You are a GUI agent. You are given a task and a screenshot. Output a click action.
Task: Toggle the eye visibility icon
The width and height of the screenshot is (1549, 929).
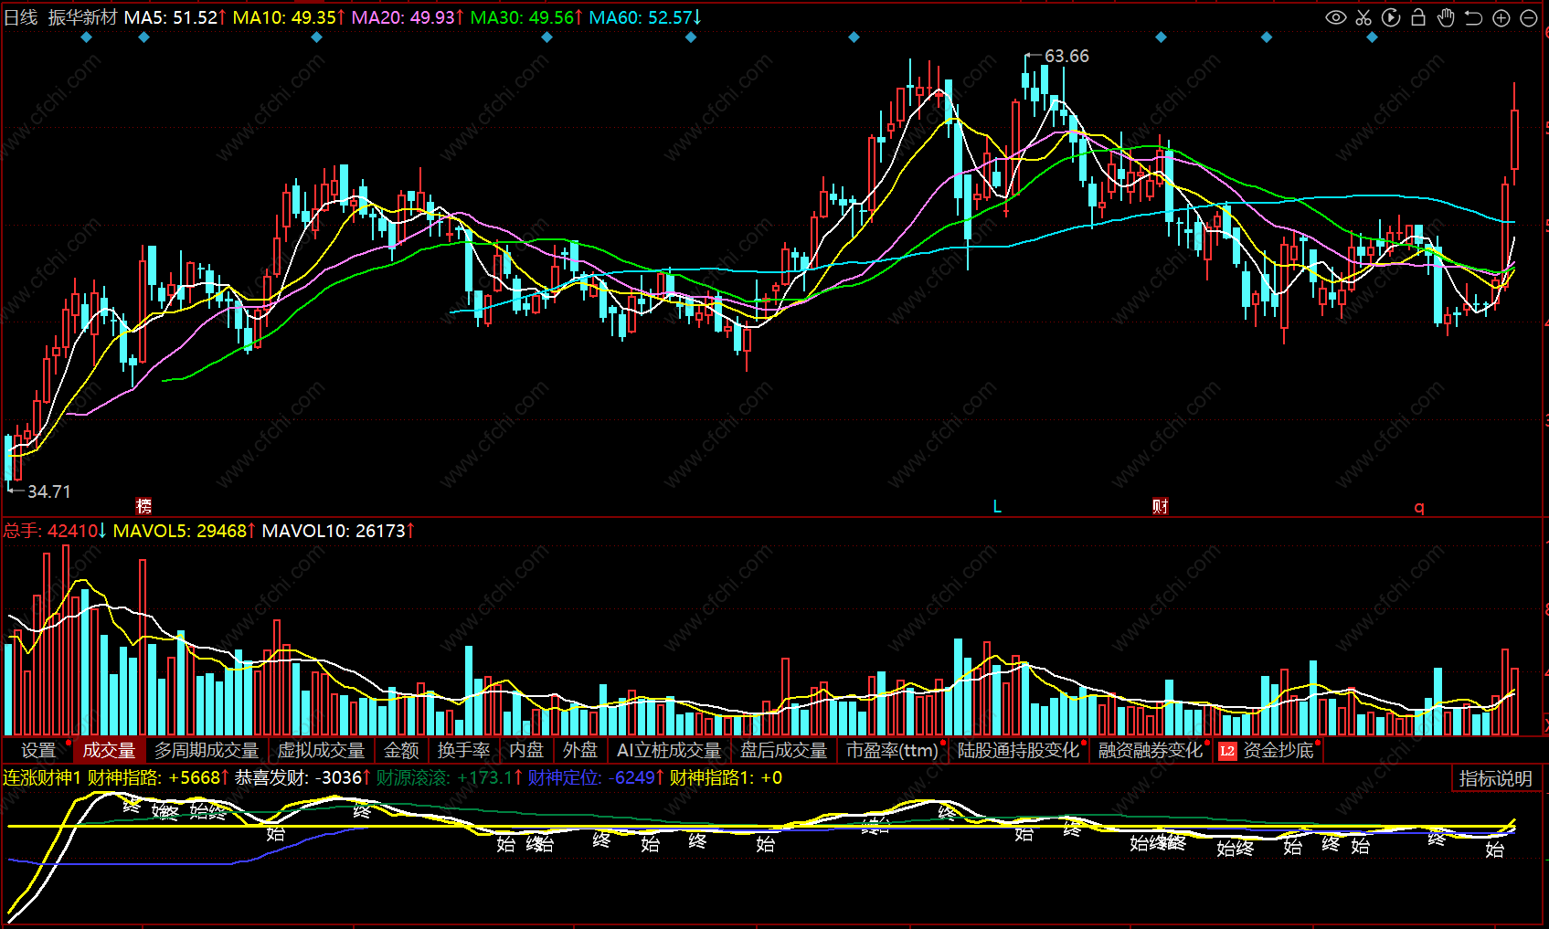coord(1335,17)
